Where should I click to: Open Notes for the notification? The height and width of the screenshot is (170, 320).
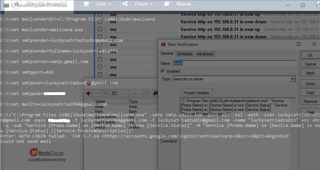tap(310, 84)
